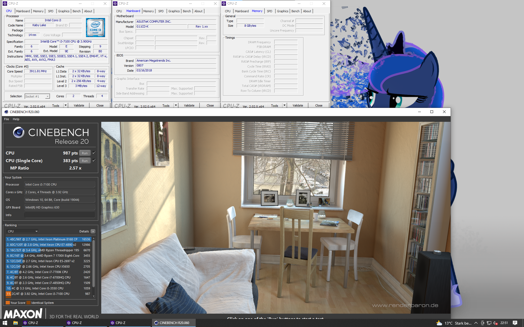Screen dimensions: 524x327
Task: Toggle the CPU test checkbox
Action: [94, 153]
